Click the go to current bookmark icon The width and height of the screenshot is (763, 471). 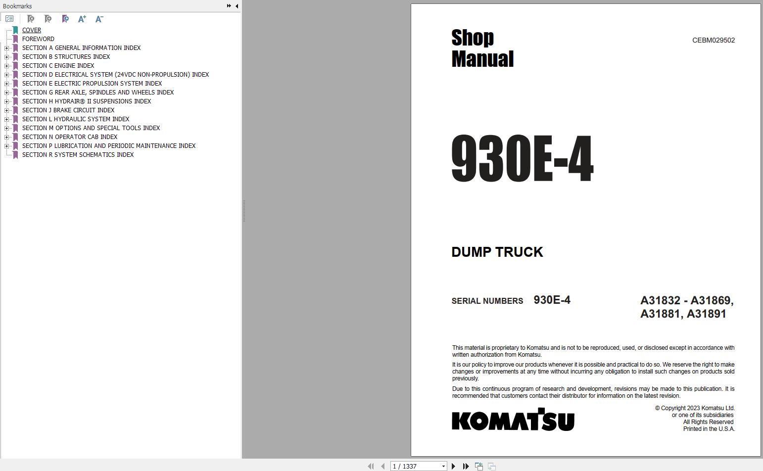(x=65, y=19)
